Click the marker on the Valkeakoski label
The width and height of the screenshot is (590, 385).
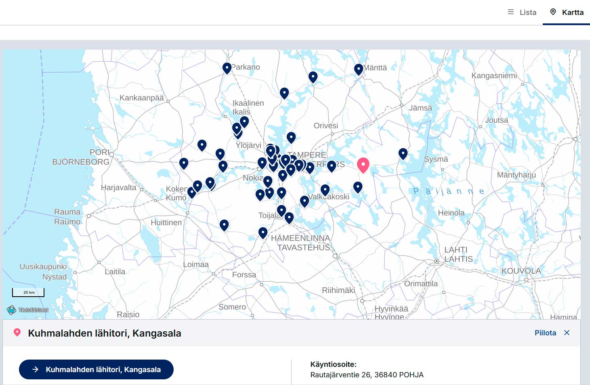coord(325,189)
